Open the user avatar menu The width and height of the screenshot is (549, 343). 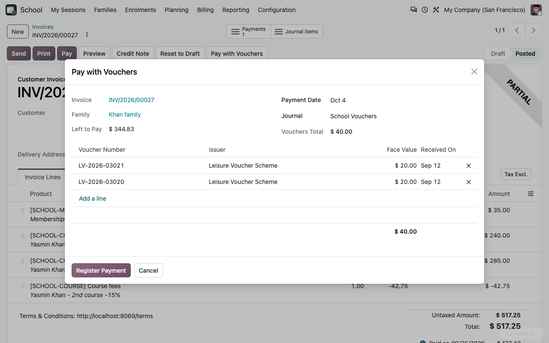click(x=536, y=10)
